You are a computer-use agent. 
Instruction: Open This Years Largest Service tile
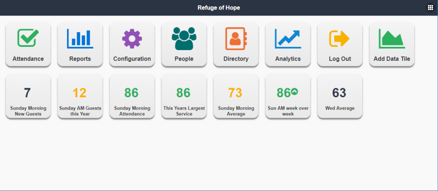184,96
